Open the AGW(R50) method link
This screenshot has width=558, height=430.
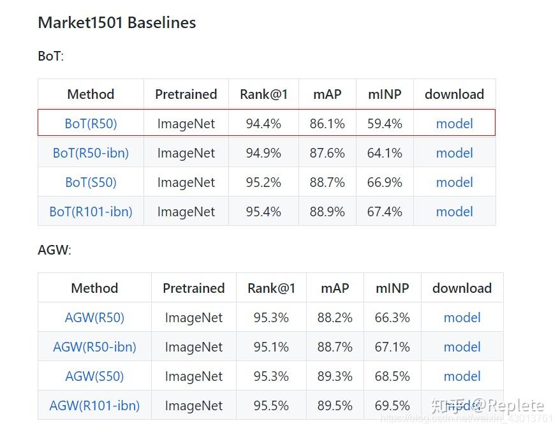(x=94, y=317)
